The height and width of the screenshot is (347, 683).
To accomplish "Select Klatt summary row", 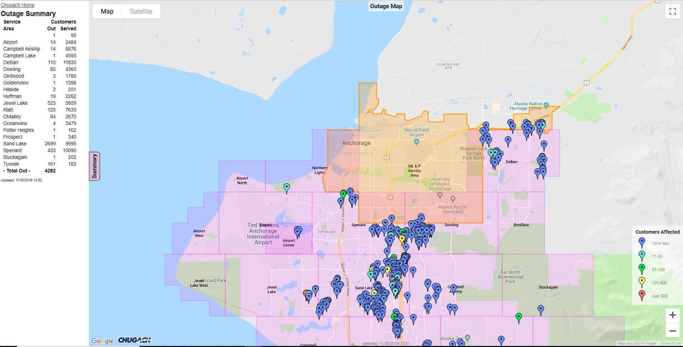I will click(x=40, y=110).
